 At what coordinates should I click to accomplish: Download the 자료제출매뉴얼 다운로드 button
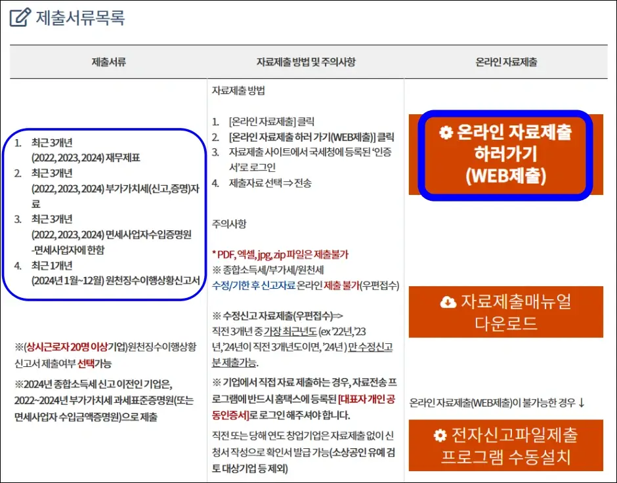505,312
